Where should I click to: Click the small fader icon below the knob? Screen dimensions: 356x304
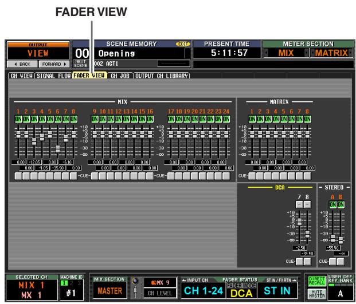point(135,291)
